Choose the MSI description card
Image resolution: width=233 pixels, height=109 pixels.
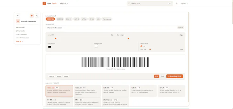87,102
